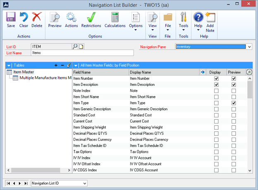The width and height of the screenshot is (258, 190).
Task: Click the fields list vertical scrollbar thumb
Action: coord(250,90)
